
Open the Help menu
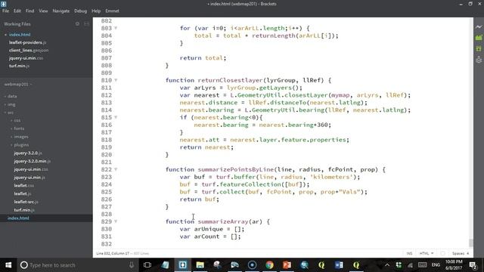point(96,11)
